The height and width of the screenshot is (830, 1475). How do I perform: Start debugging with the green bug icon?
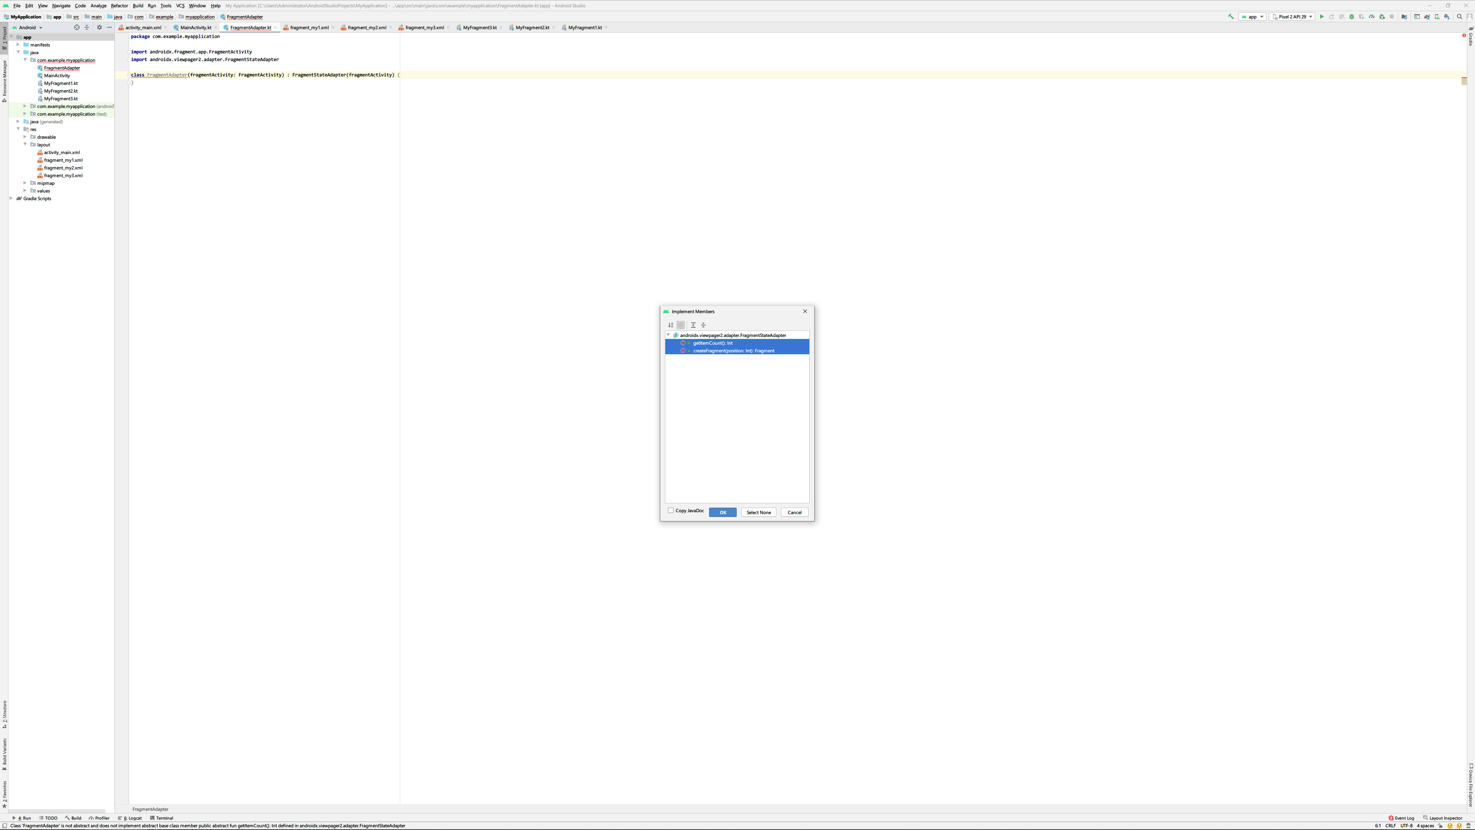[1352, 17]
